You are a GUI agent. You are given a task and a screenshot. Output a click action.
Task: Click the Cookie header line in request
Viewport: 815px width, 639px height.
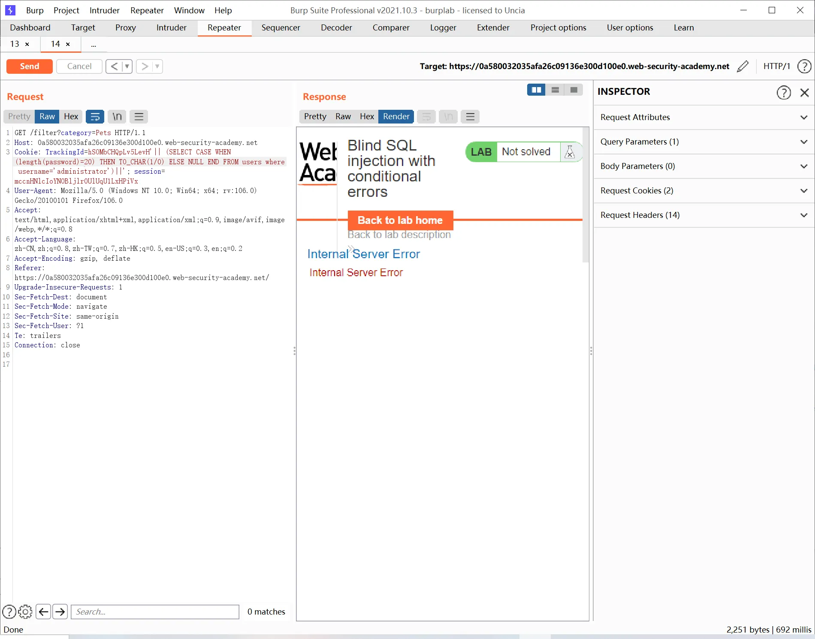click(150, 166)
